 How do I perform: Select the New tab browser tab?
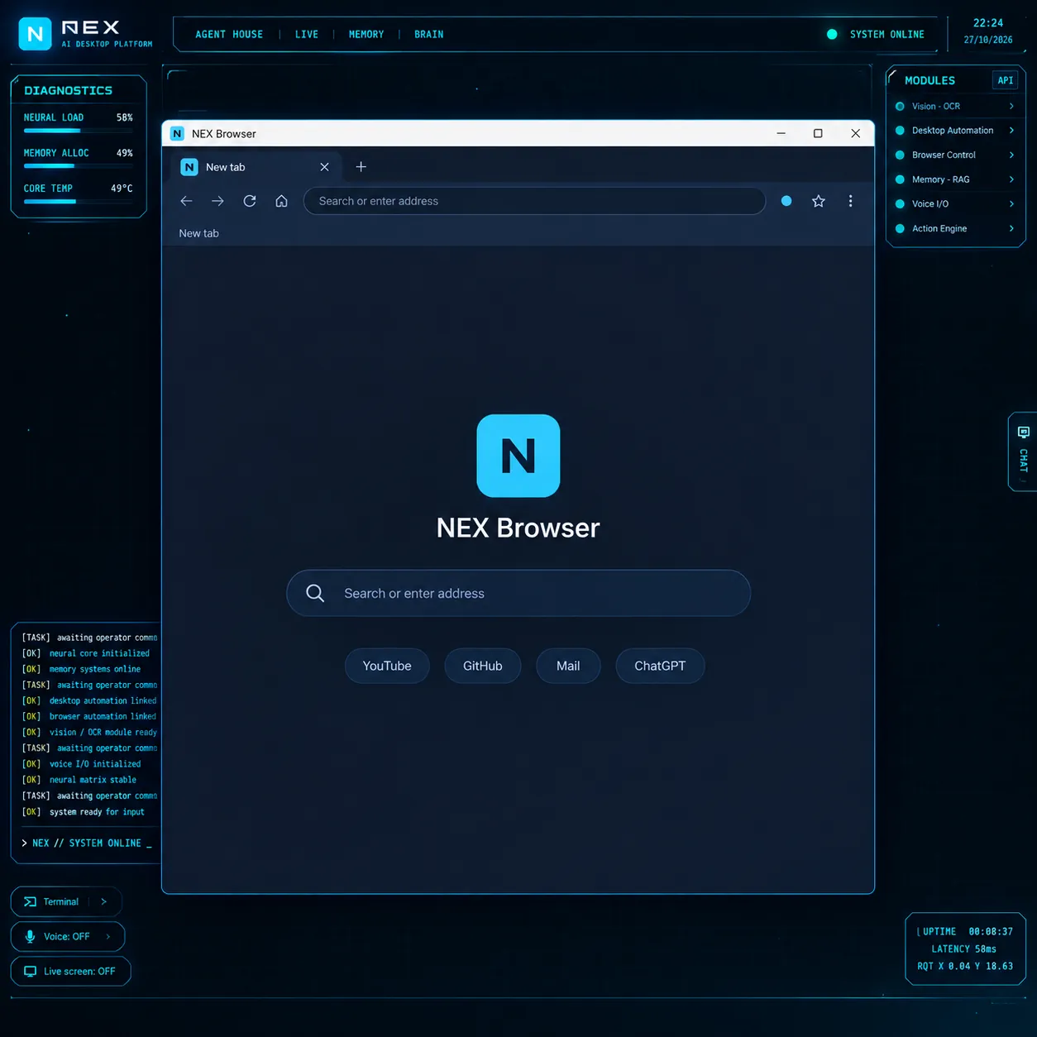[x=256, y=167]
